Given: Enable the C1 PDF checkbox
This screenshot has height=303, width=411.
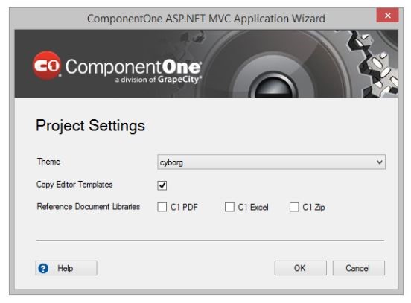Looking at the screenshot, I should [x=162, y=207].
